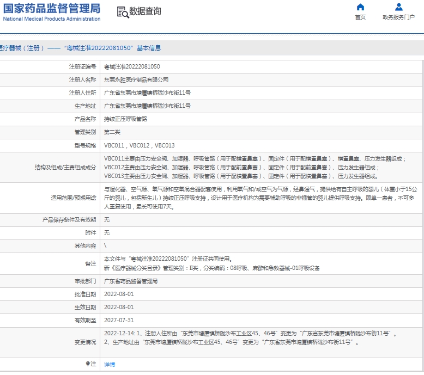Click the 注册人名称 label
Screen dimensions: 424x375
[x=82, y=80]
